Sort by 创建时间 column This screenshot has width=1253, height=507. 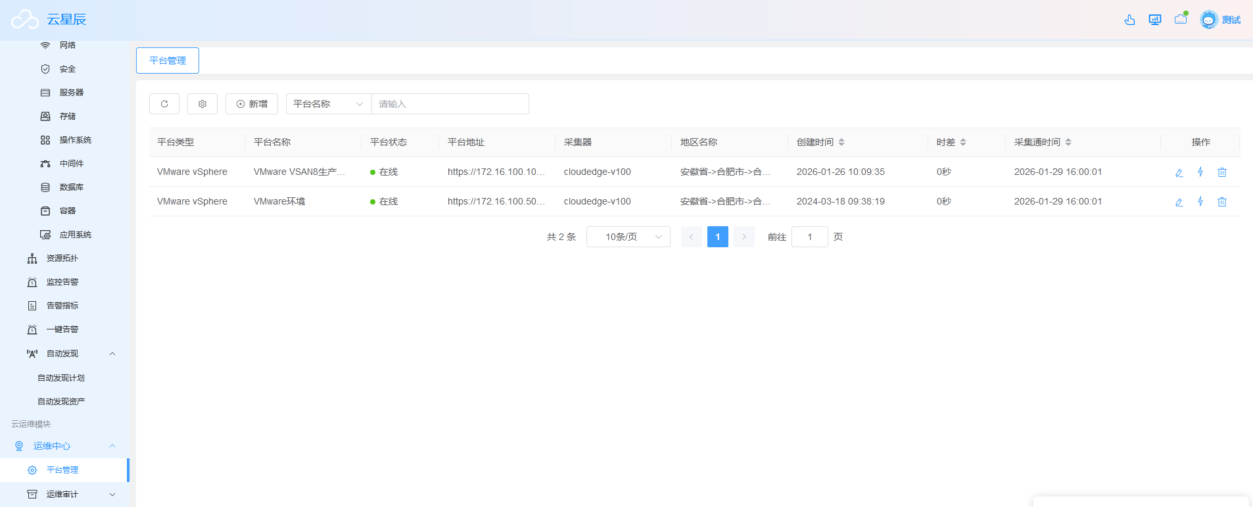tap(841, 142)
